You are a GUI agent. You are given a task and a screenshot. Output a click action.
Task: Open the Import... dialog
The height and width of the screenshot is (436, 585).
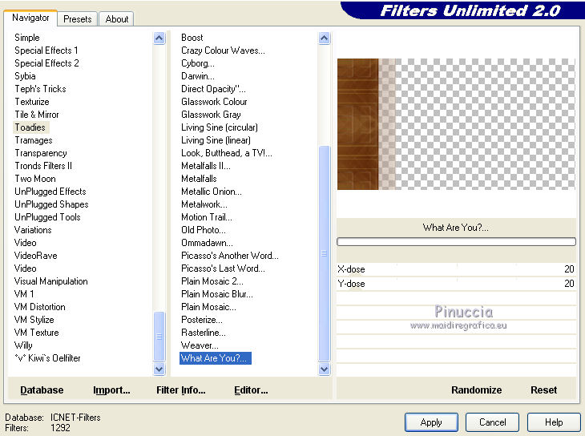point(111,390)
